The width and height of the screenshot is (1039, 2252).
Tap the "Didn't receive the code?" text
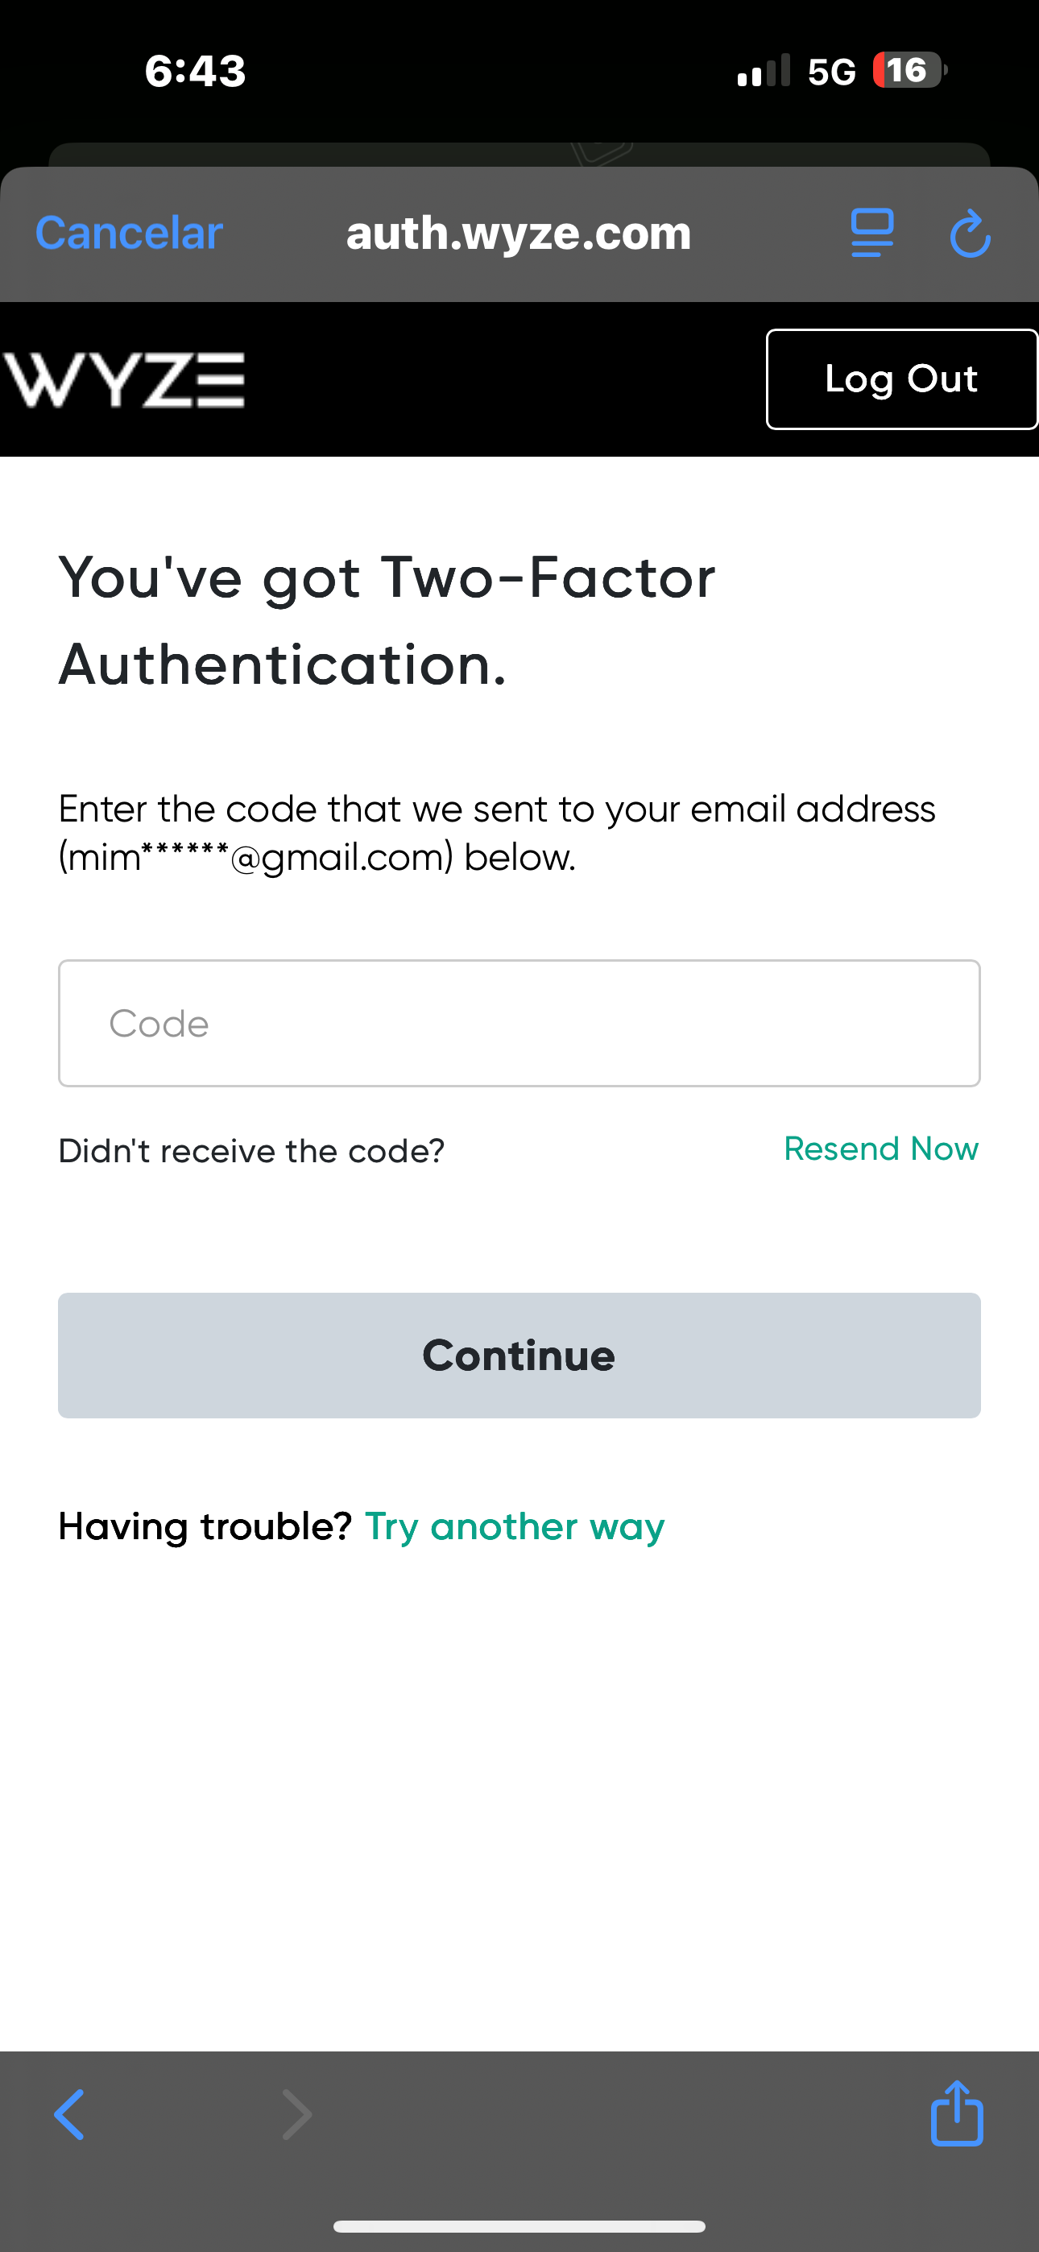point(252,1150)
